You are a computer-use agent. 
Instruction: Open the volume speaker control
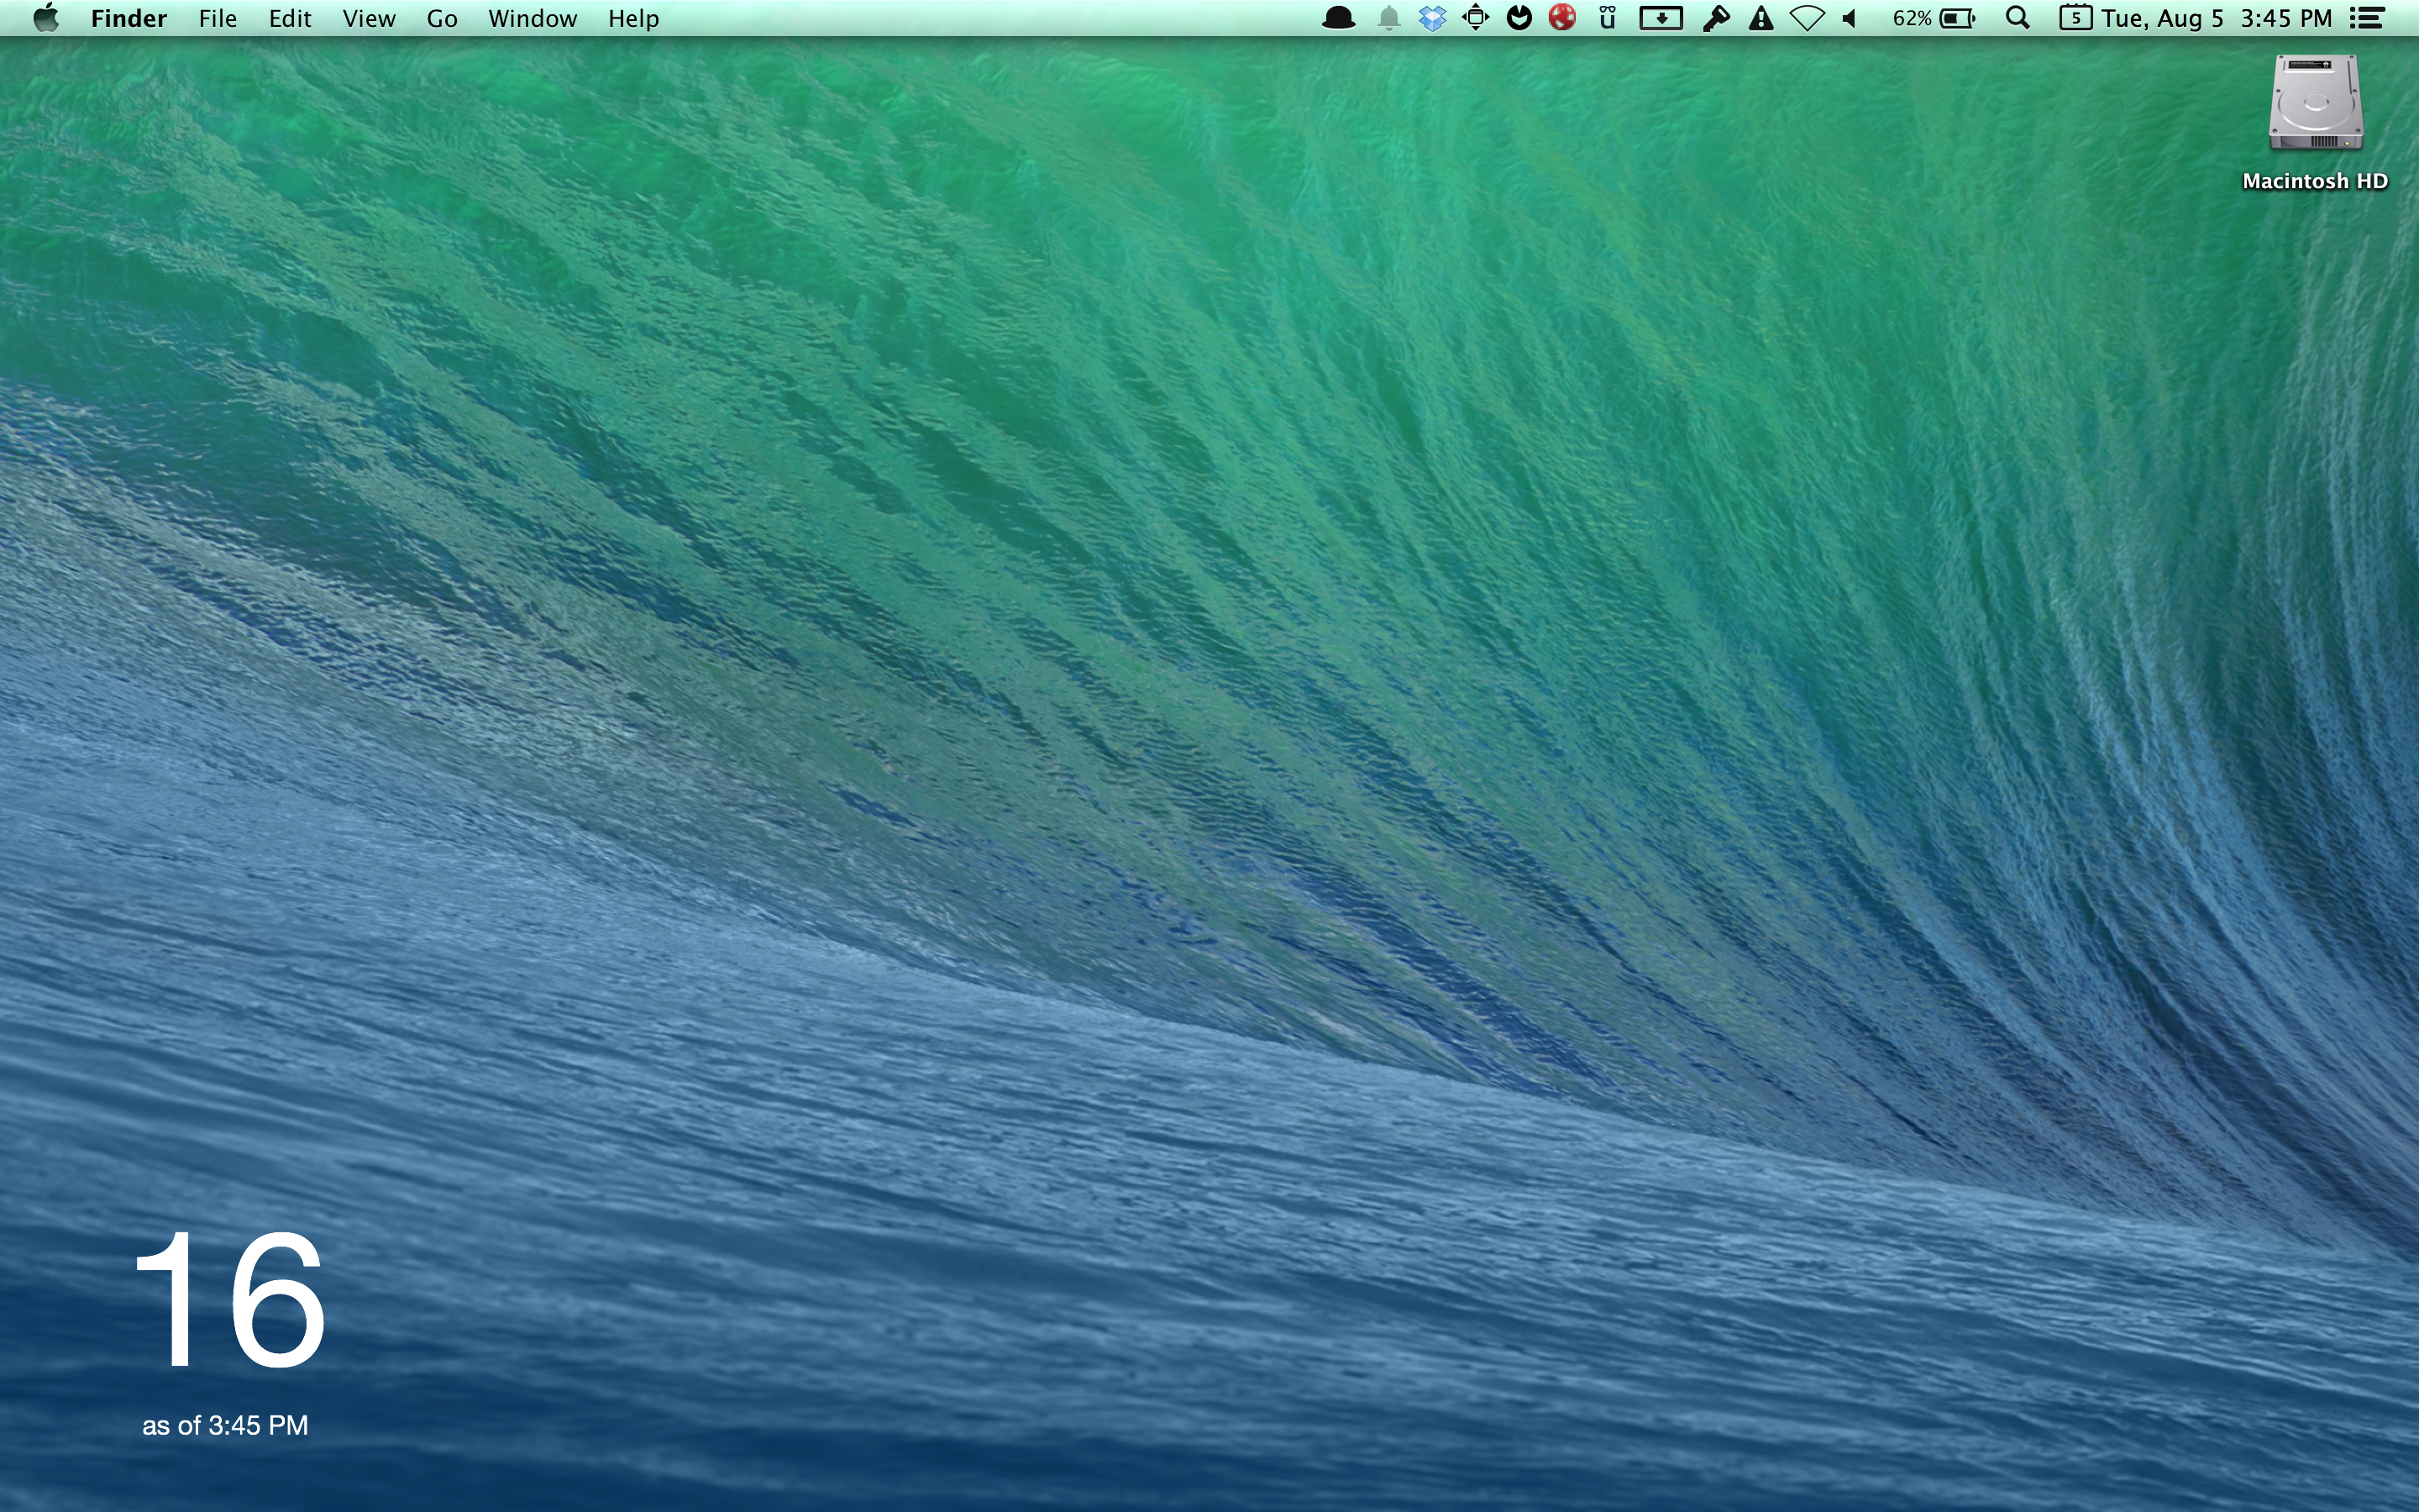click(x=1850, y=18)
